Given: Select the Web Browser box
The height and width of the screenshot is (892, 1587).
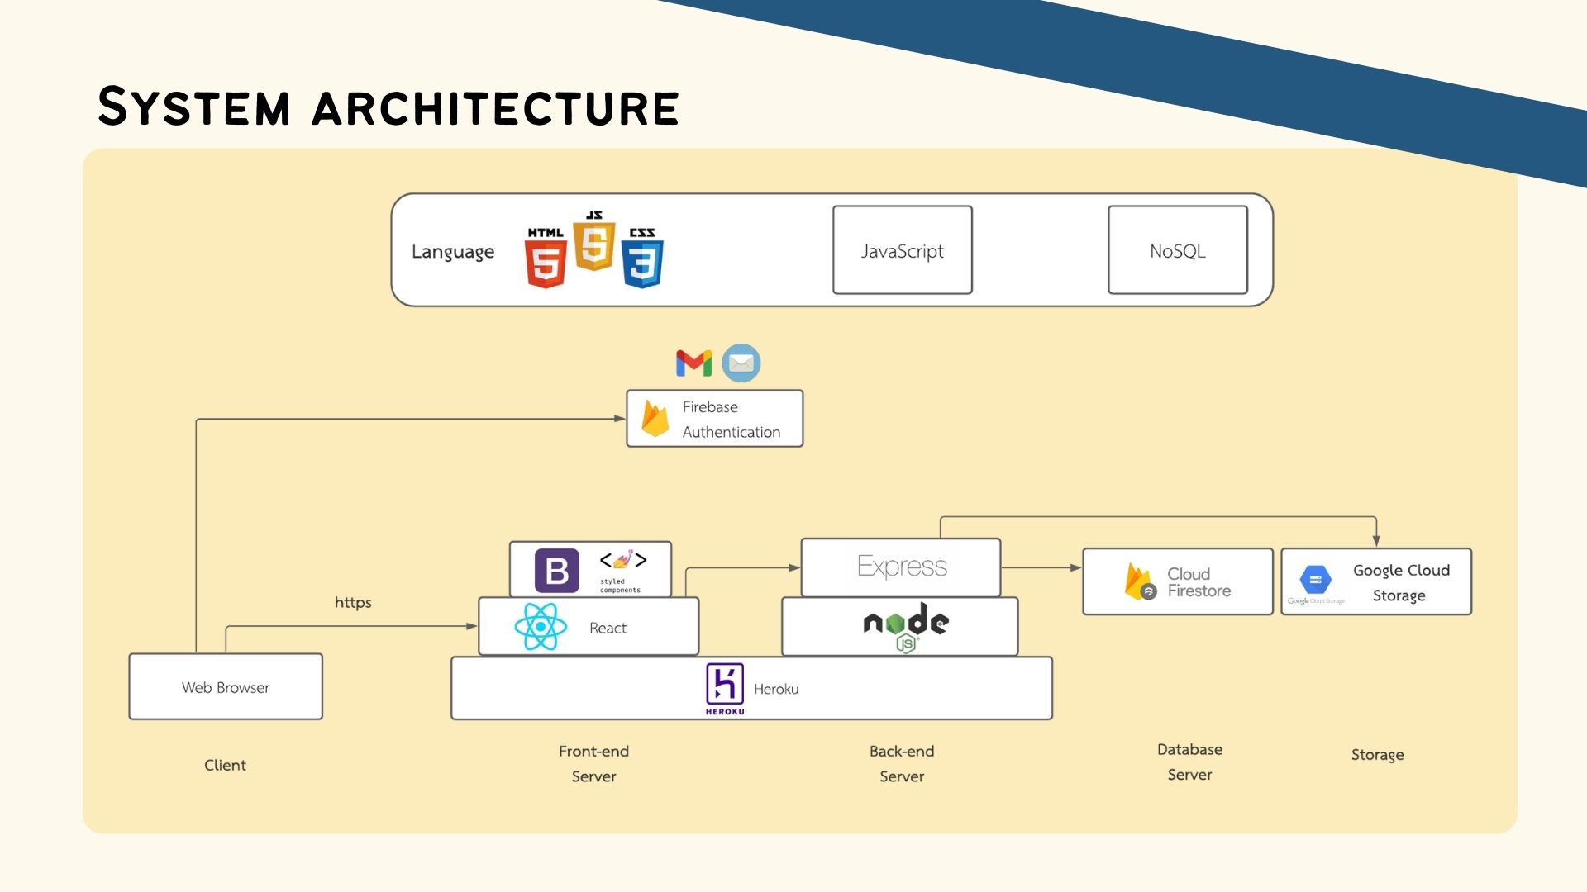Looking at the screenshot, I should 226,687.
